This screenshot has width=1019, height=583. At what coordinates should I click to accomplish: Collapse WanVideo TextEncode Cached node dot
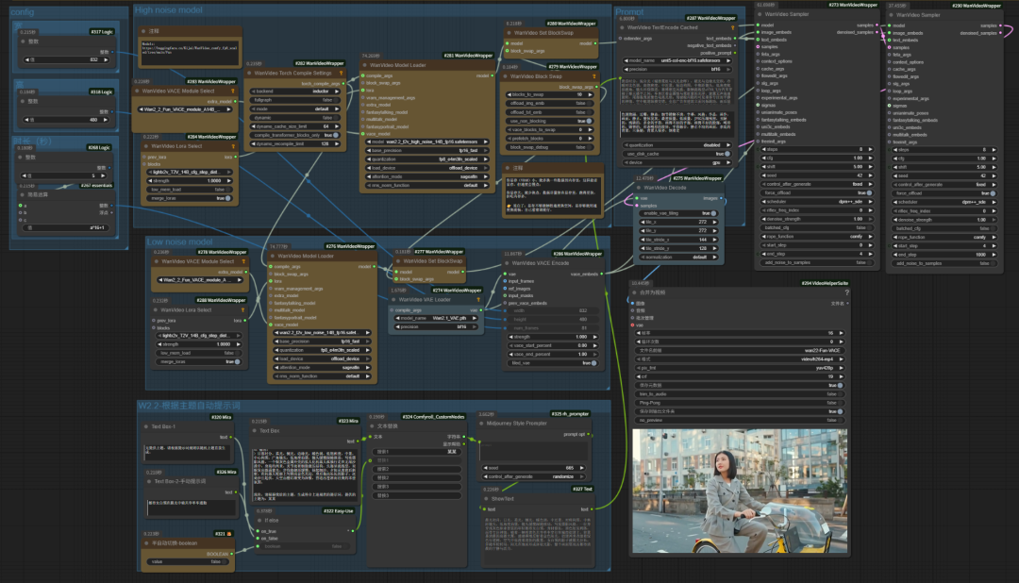(622, 28)
